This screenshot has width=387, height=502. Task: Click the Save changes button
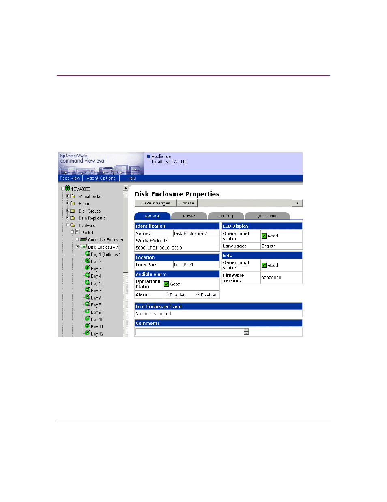155,203
